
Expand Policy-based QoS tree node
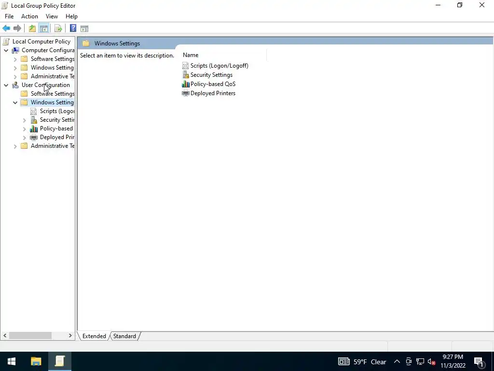24,128
